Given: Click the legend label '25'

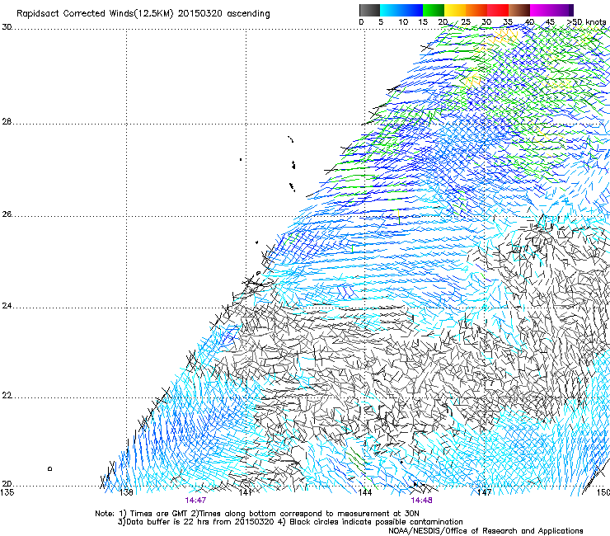Looking at the screenshot, I should (466, 22).
